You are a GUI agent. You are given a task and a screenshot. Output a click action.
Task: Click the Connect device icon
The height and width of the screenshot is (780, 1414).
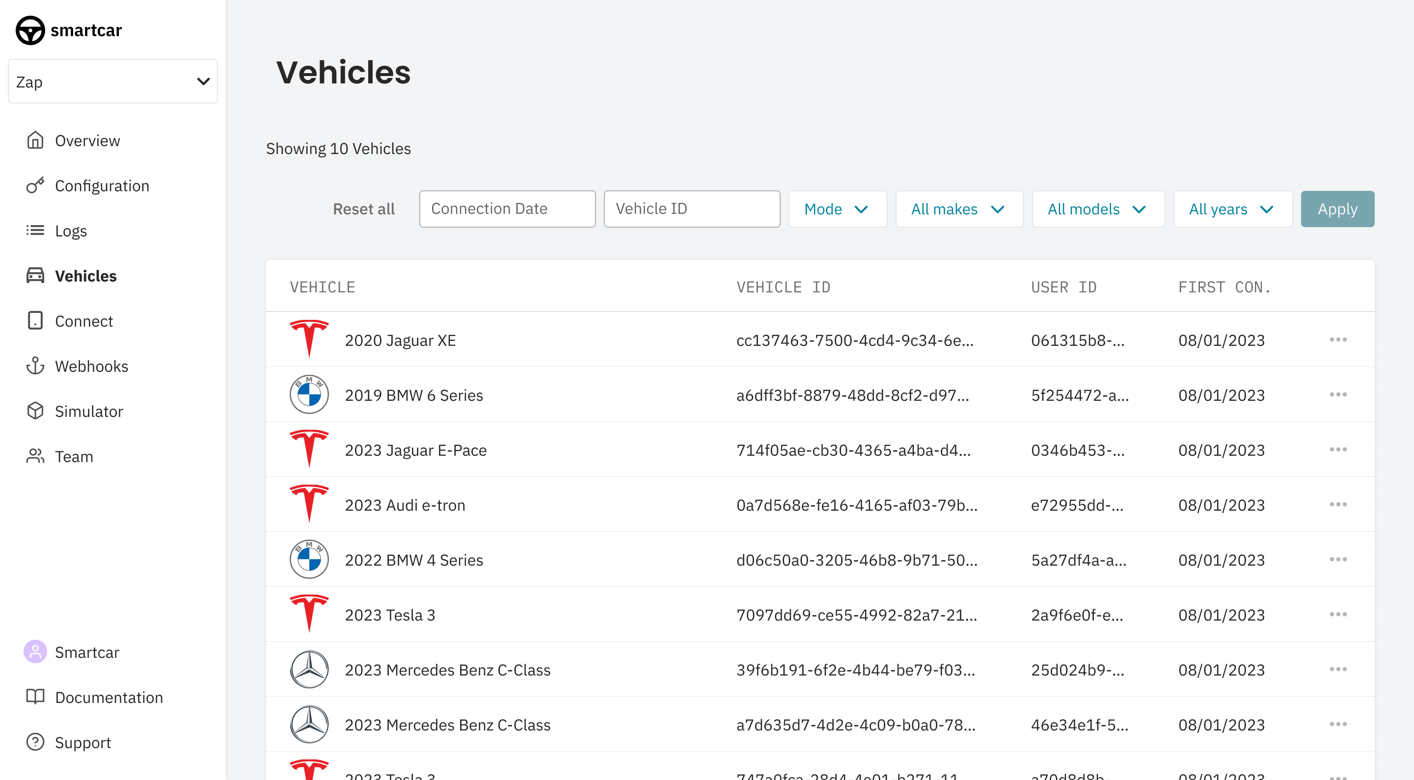pyautogui.click(x=35, y=320)
